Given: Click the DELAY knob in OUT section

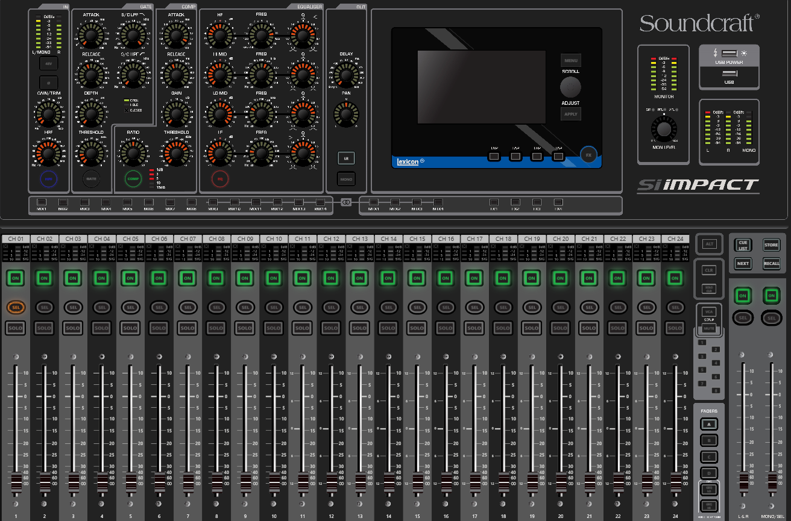Looking at the screenshot, I should (x=346, y=75).
